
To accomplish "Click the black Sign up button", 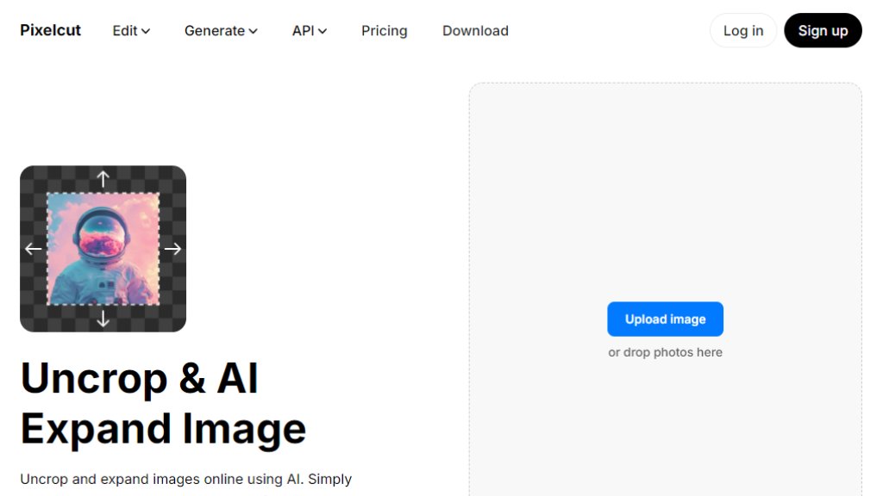I will tap(823, 30).
